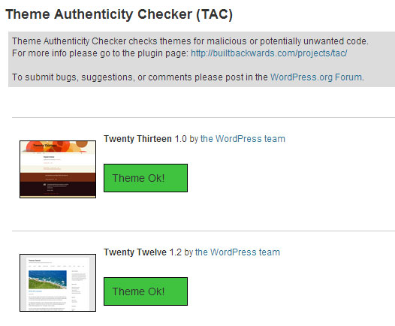Viewport: 395px width, 326px height.
Task: Select the Twenty Twelve theme name text
Action: tap(135, 252)
